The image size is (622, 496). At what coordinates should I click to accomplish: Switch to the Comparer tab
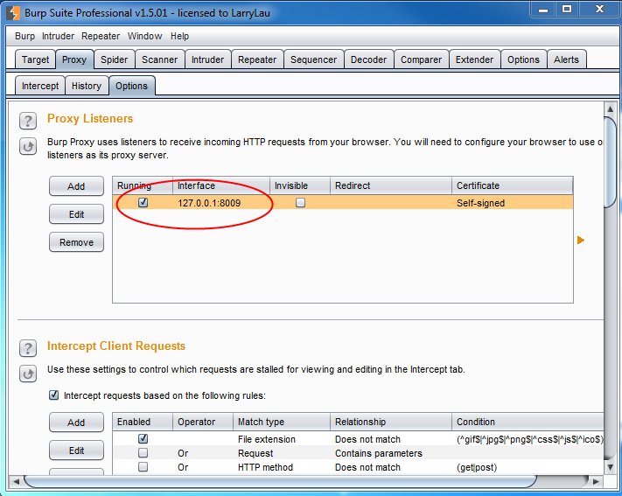(422, 59)
